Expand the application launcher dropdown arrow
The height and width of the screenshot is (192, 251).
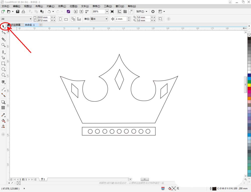[x=164, y=11]
